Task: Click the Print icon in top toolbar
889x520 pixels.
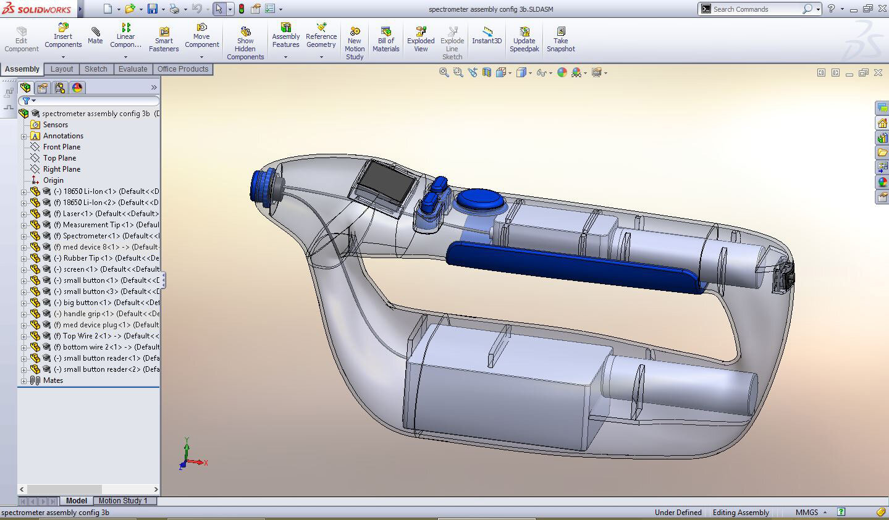Action: pos(174,9)
